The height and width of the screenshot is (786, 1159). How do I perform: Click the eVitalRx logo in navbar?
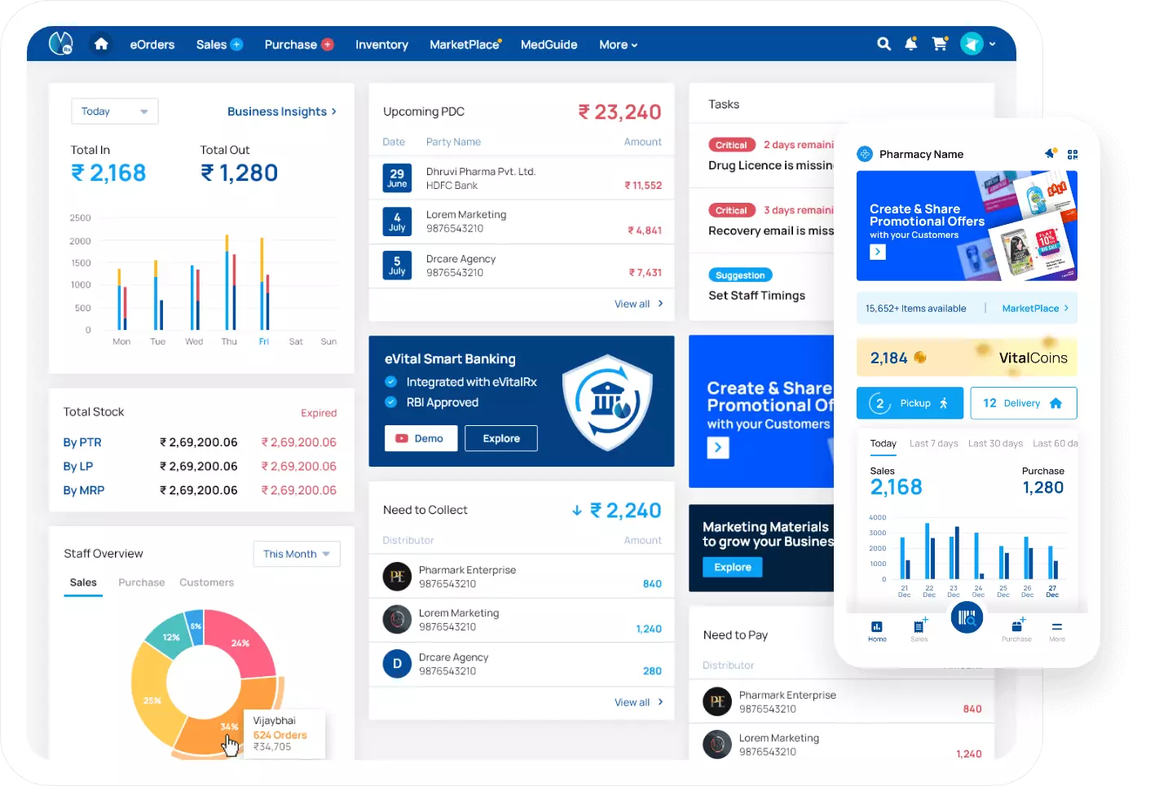click(x=61, y=43)
